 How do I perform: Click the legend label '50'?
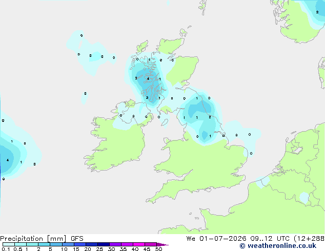158,249
